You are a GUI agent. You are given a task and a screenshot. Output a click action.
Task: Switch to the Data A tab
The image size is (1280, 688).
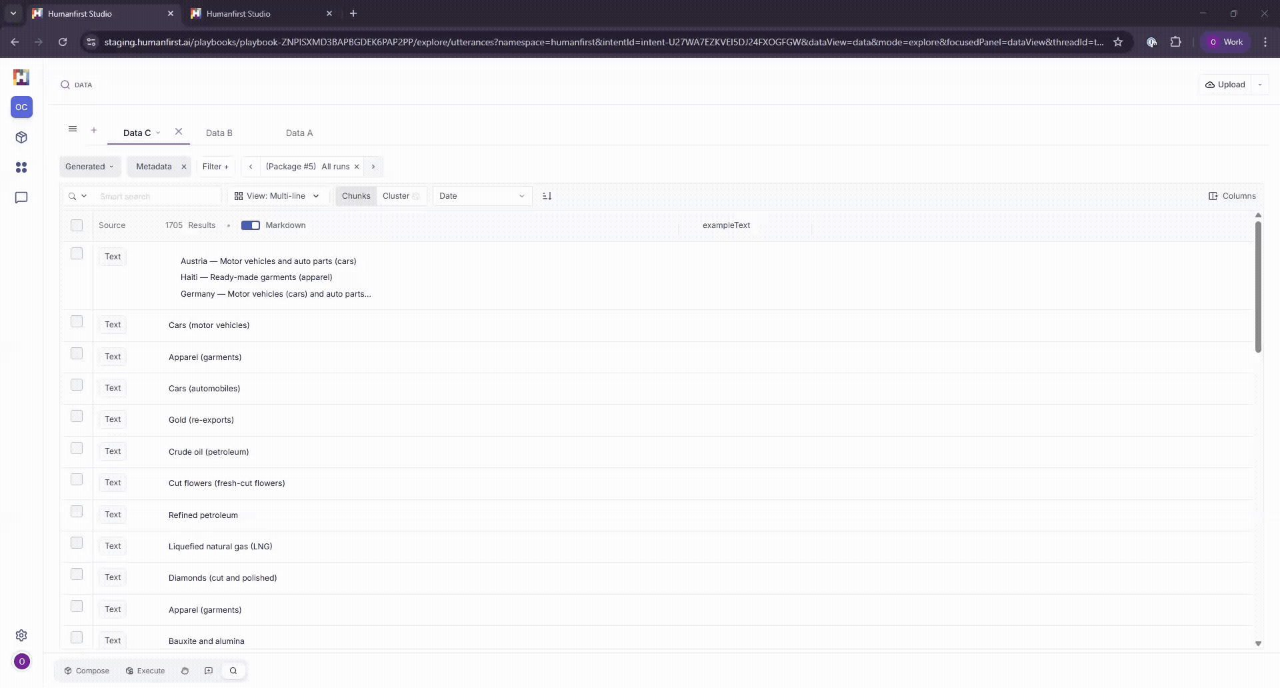(x=299, y=133)
